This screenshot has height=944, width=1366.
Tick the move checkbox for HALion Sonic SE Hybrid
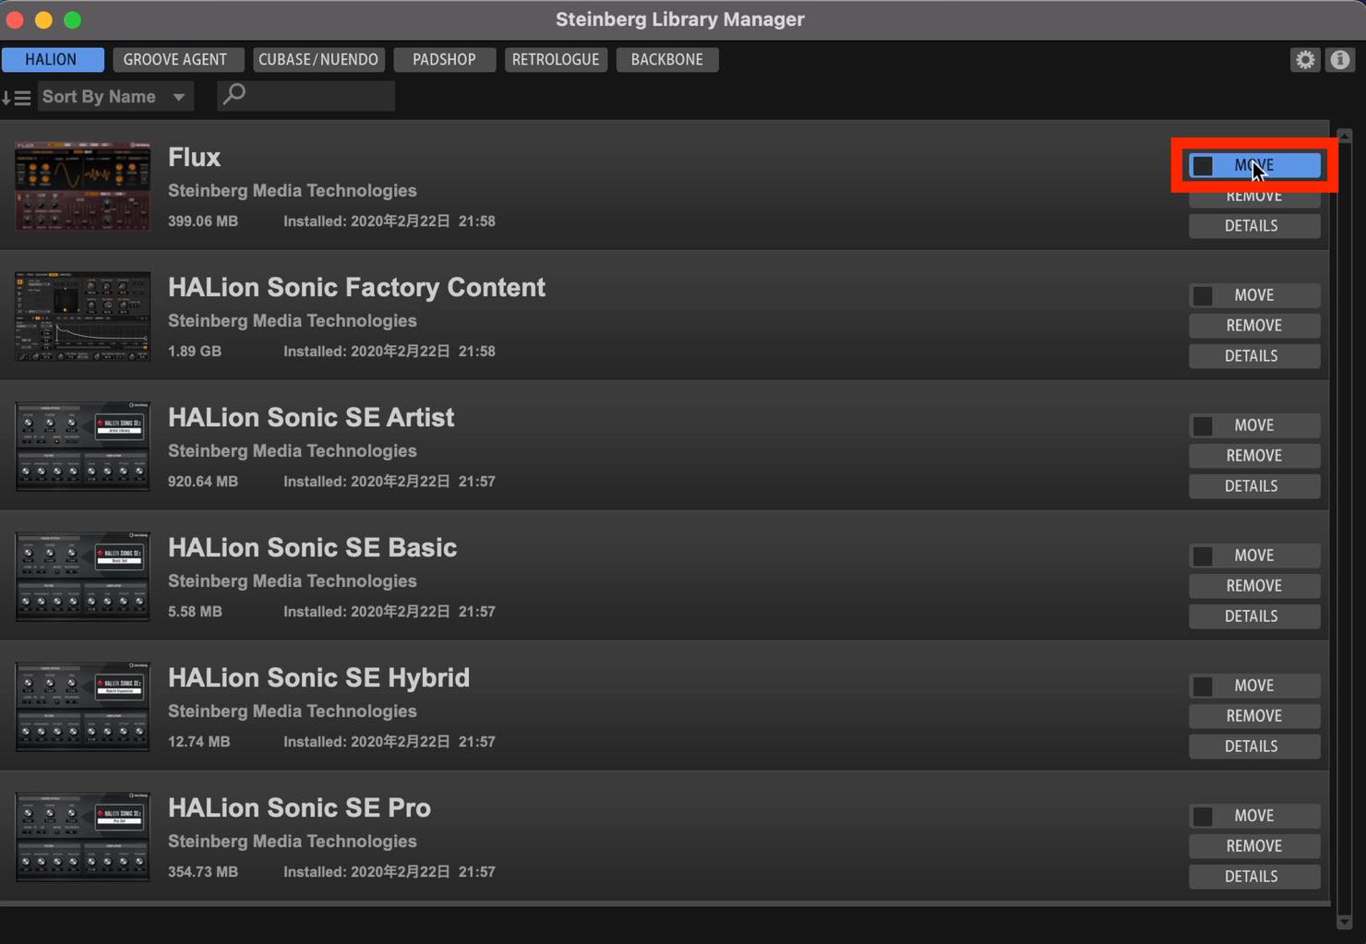[x=1203, y=686]
